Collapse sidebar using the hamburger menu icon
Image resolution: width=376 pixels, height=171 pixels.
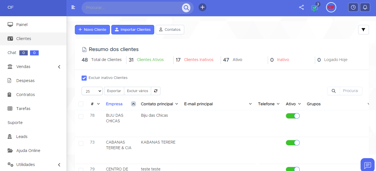click(x=73, y=8)
